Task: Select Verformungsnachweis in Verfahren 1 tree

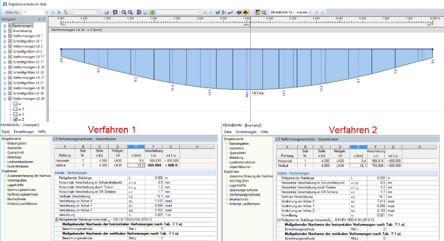Action: pos(23,194)
